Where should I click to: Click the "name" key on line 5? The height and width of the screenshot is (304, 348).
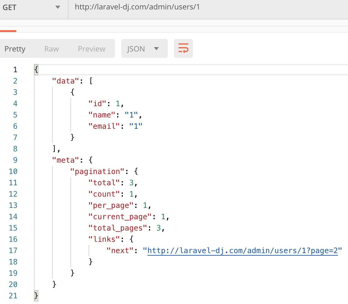click(x=102, y=115)
